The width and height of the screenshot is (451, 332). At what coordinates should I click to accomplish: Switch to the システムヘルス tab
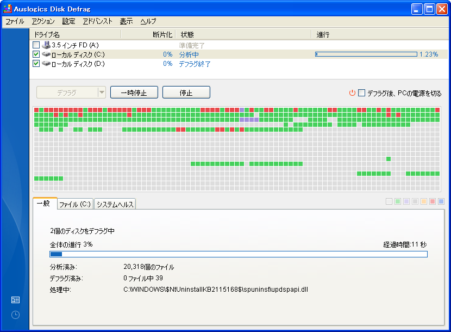115,204
